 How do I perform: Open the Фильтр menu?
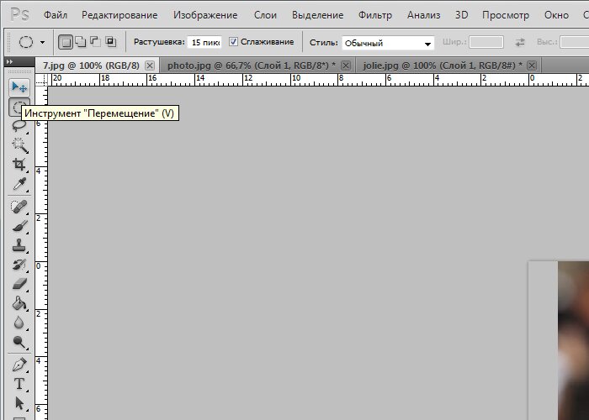375,15
